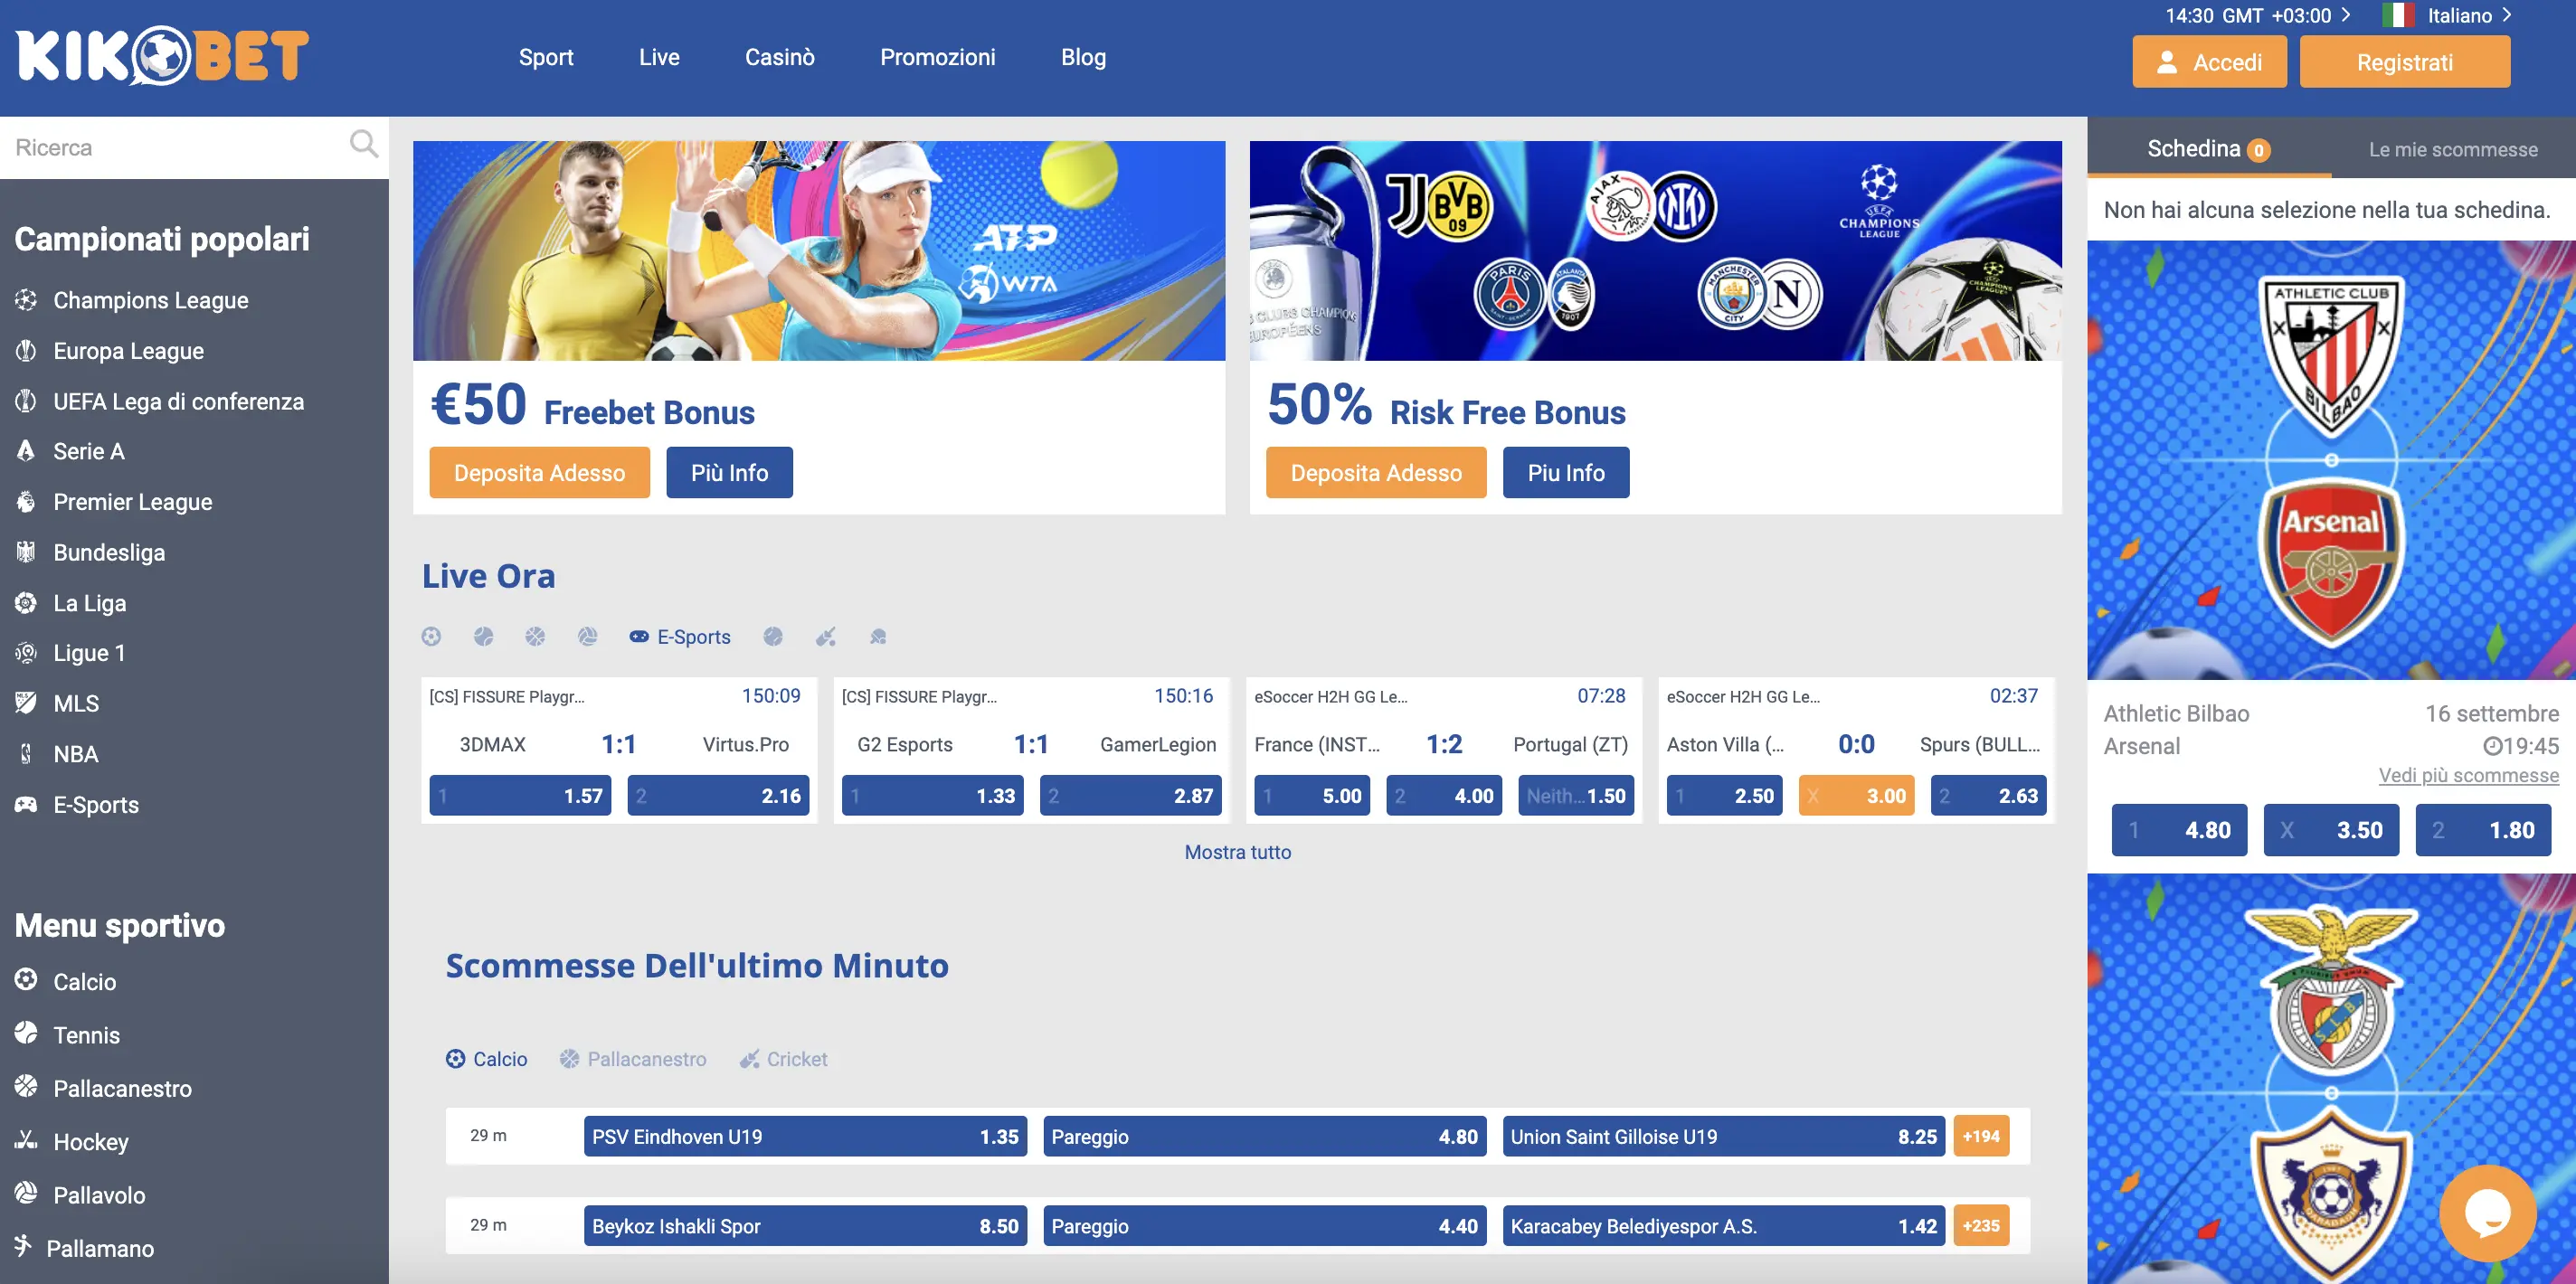Image resolution: width=2576 pixels, height=1284 pixels.
Task: Select the table tennis icon in Live Ora
Action: (x=878, y=637)
